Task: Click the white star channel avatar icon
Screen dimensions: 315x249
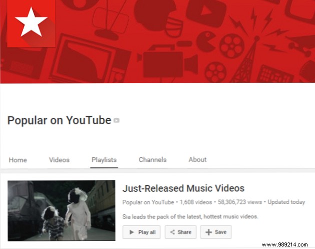Action: (31, 24)
